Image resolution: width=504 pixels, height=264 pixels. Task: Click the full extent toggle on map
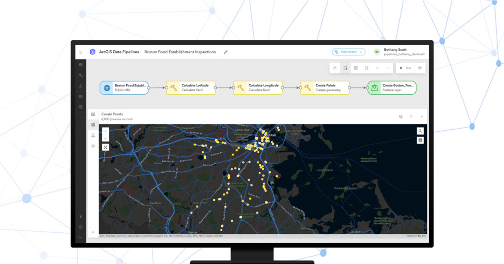coord(105,147)
